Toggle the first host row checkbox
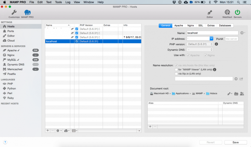The image size is (251, 147). [77, 29]
